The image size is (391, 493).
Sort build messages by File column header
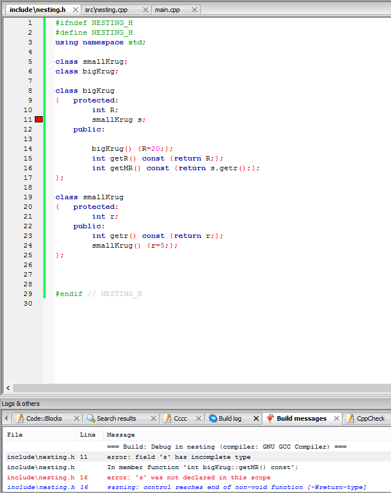click(40, 435)
